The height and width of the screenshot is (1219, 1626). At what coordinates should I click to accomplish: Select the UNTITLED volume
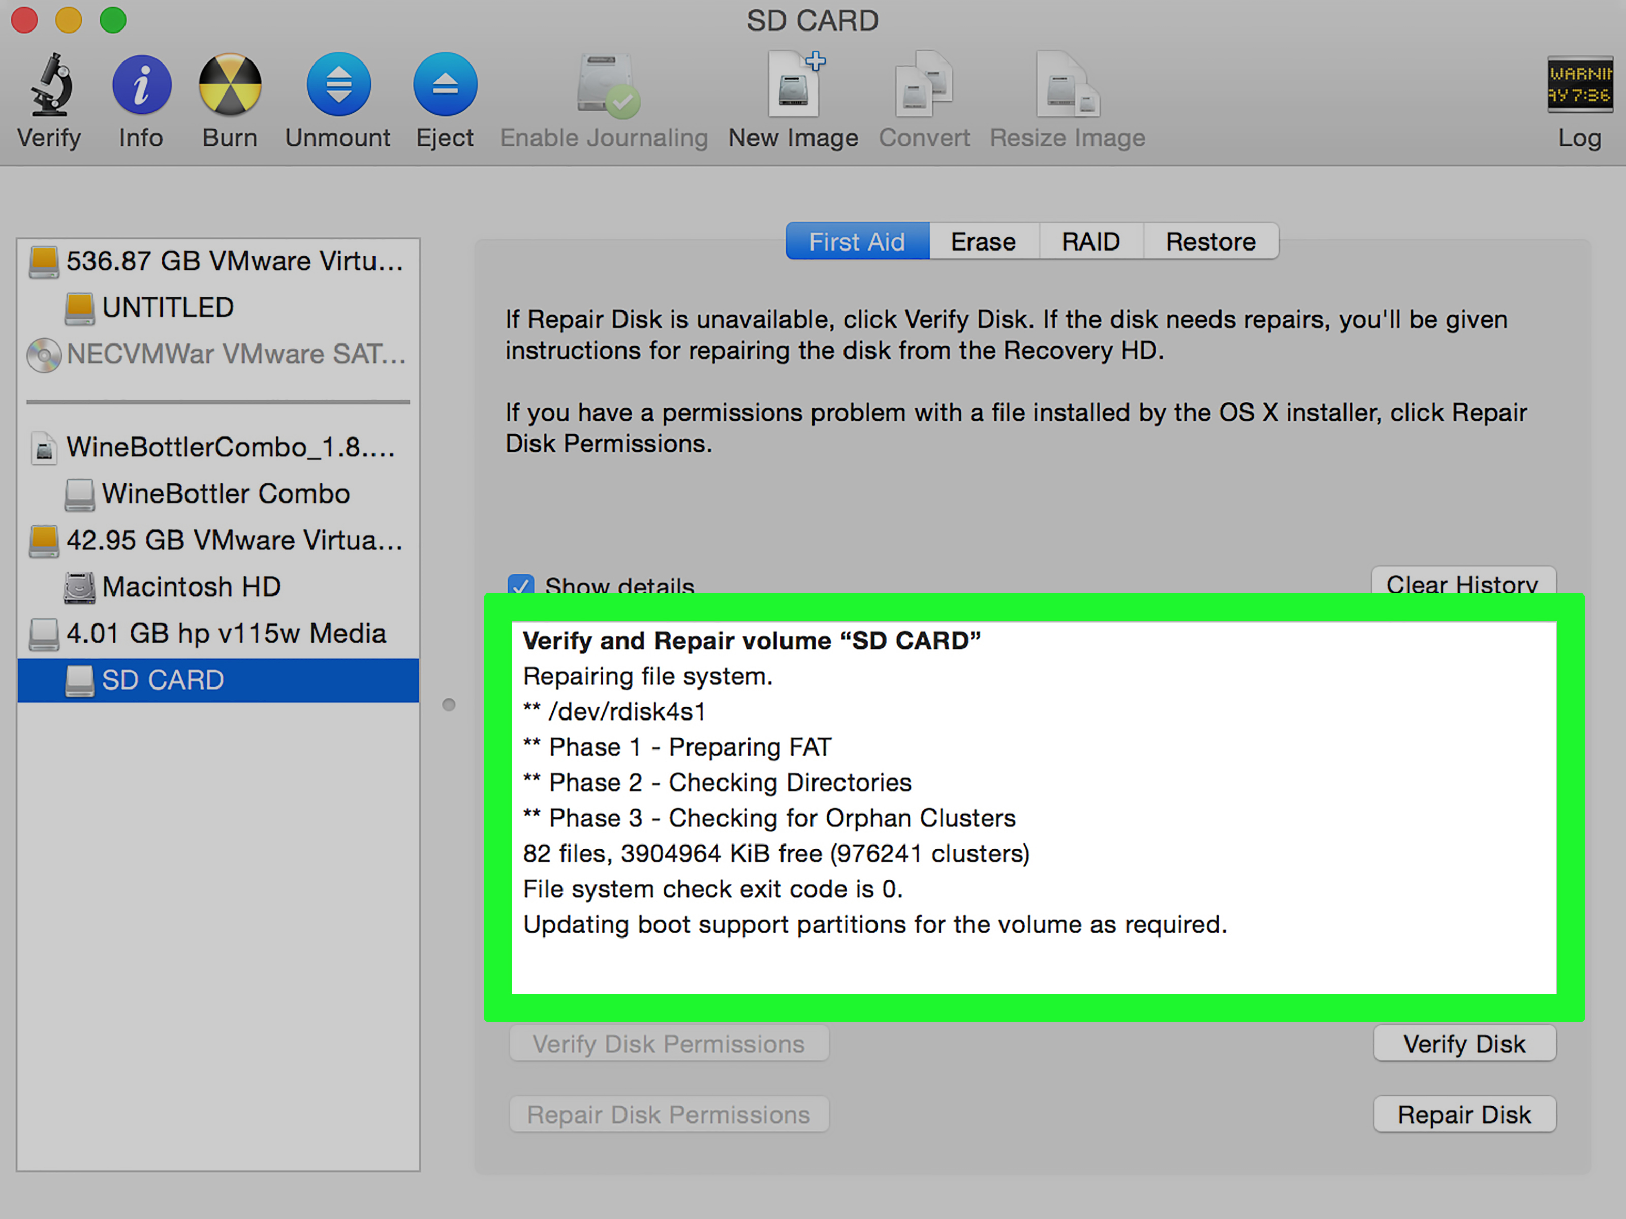(x=218, y=307)
